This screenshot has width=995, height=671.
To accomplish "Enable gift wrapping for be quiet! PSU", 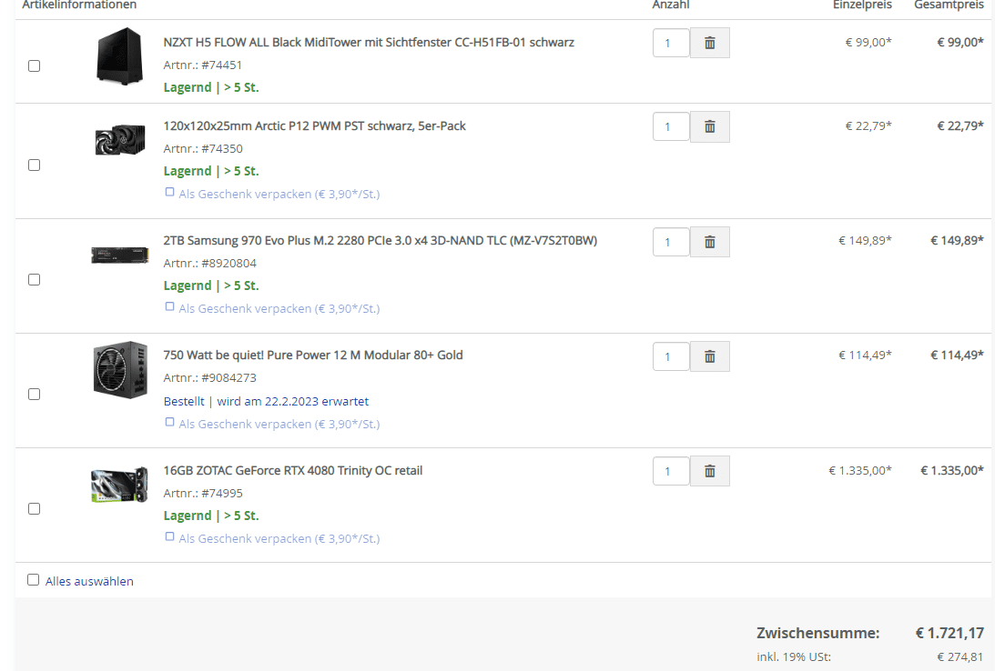I will pyautogui.click(x=169, y=422).
